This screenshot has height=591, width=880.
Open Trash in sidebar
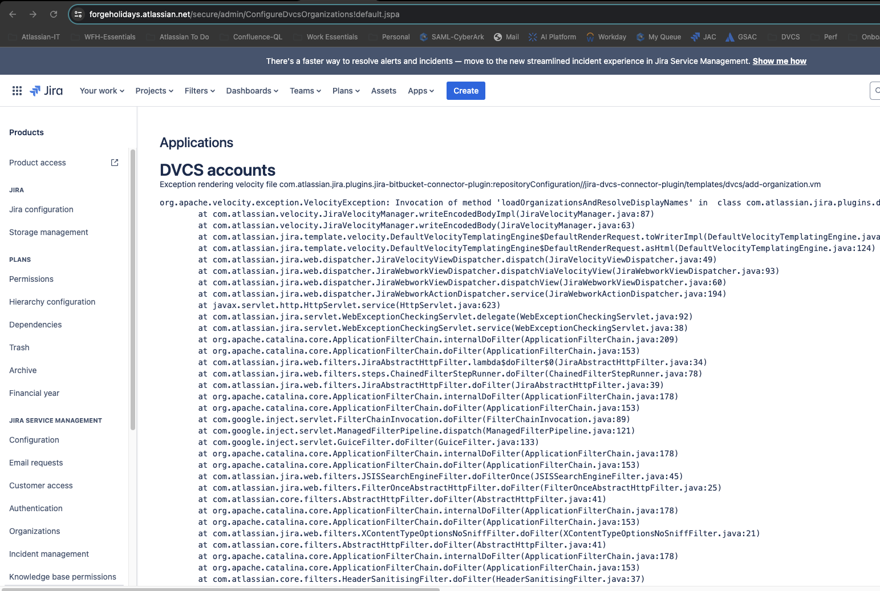tap(19, 347)
